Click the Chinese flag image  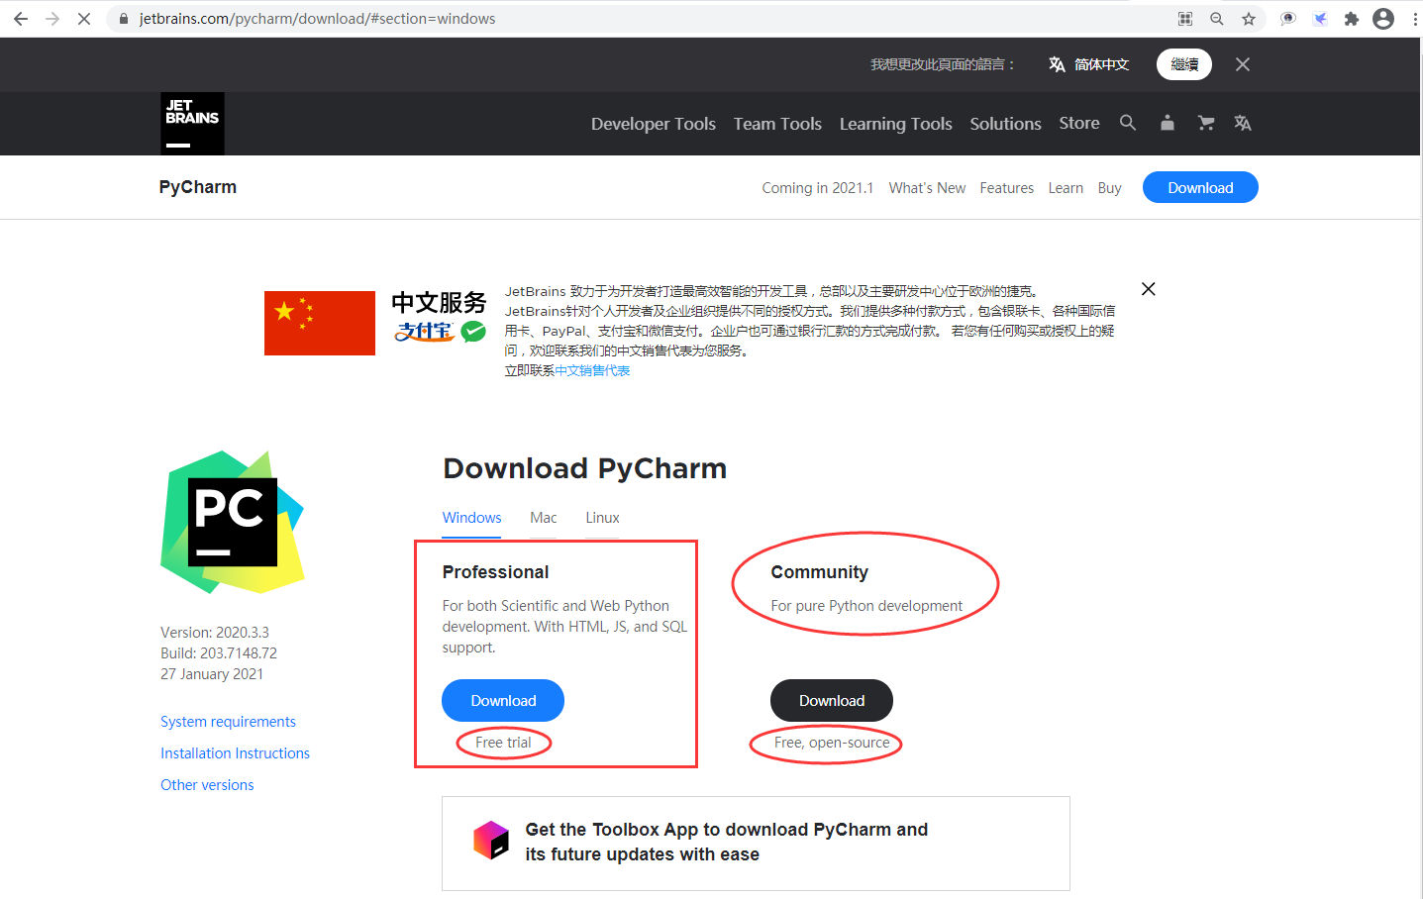pyautogui.click(x=320, y=323)
